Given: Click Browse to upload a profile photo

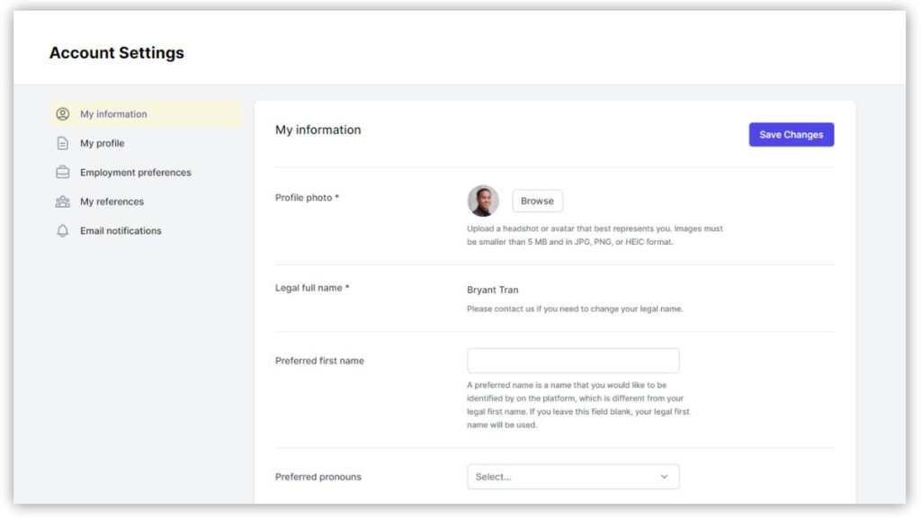Looking at the screenshot, I should [537, 201].
